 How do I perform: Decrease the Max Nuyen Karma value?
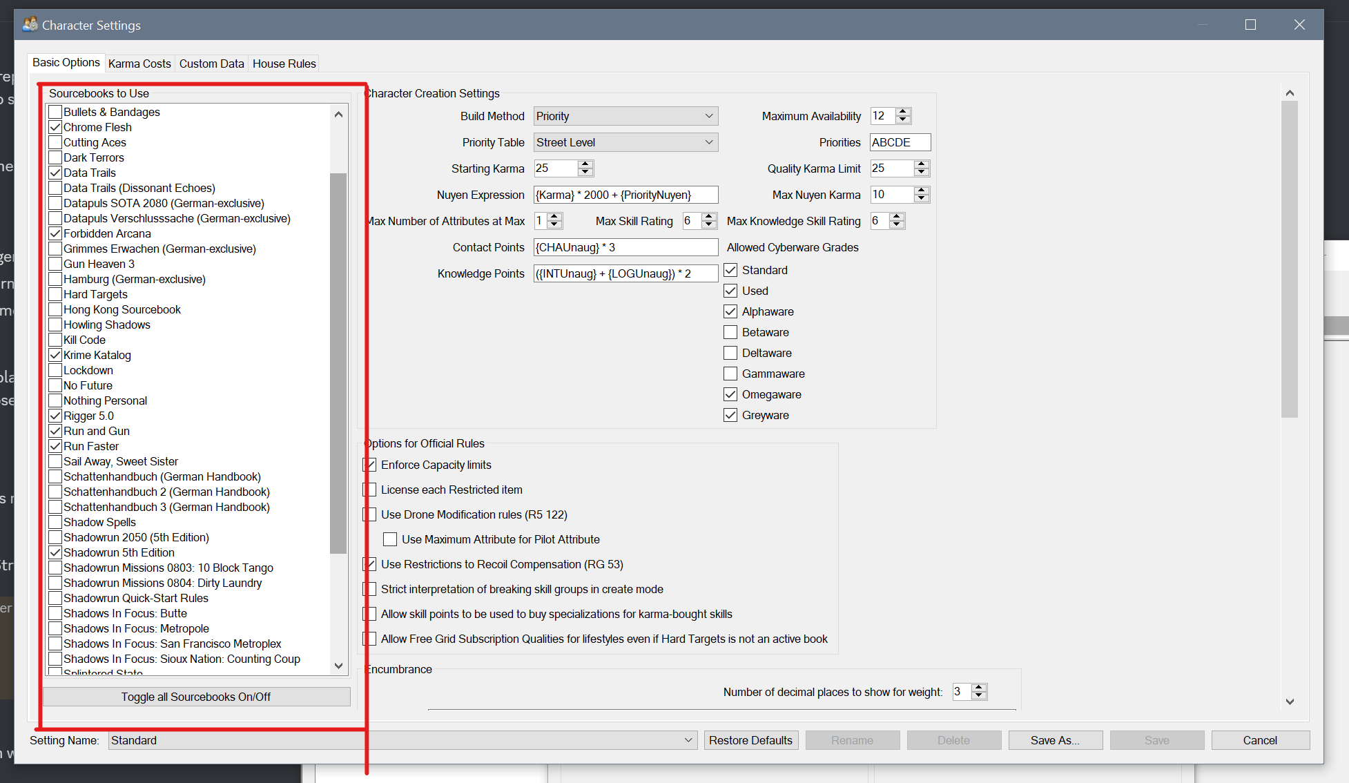pyautogui.click(x=921, y=199)
